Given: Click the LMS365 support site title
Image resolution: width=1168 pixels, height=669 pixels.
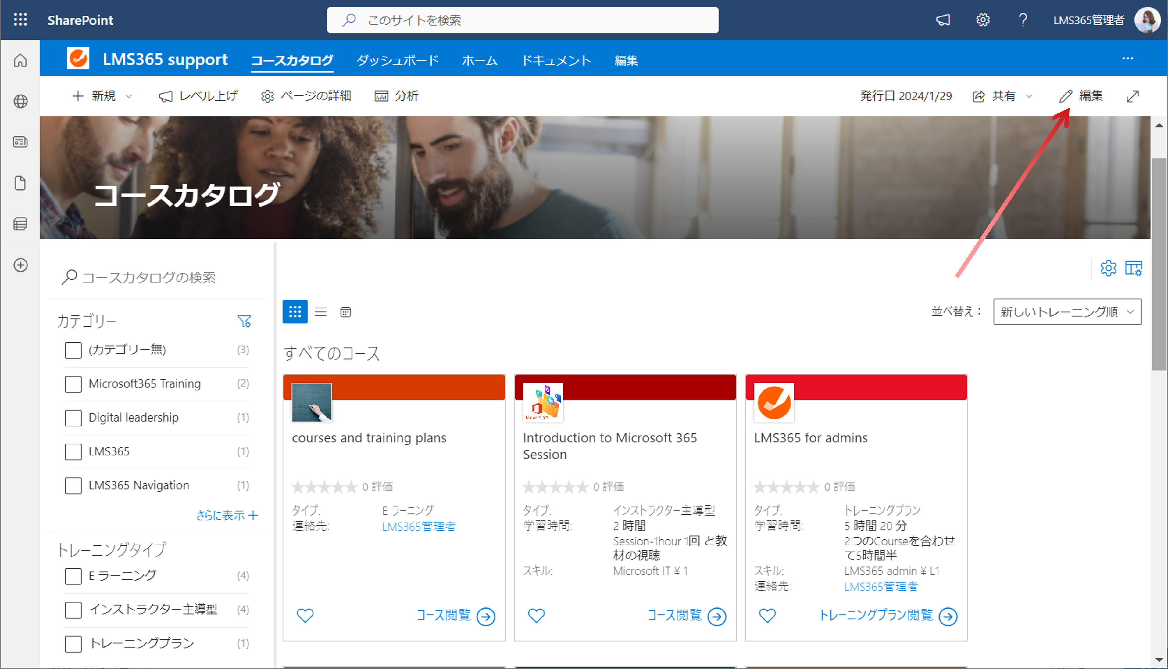Looking at the screenshot, I should [x=165, y=59].
